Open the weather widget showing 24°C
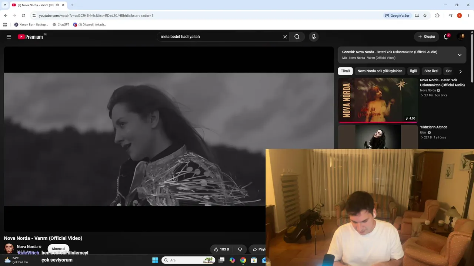This screenshot has height=266, width=474. coord(17,260)
